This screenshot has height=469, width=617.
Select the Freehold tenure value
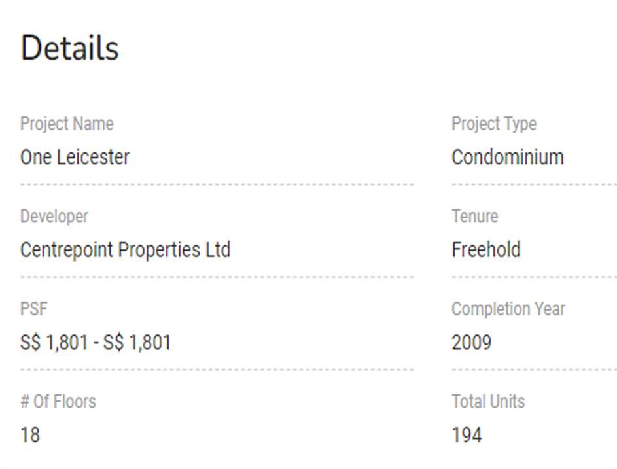486,250
